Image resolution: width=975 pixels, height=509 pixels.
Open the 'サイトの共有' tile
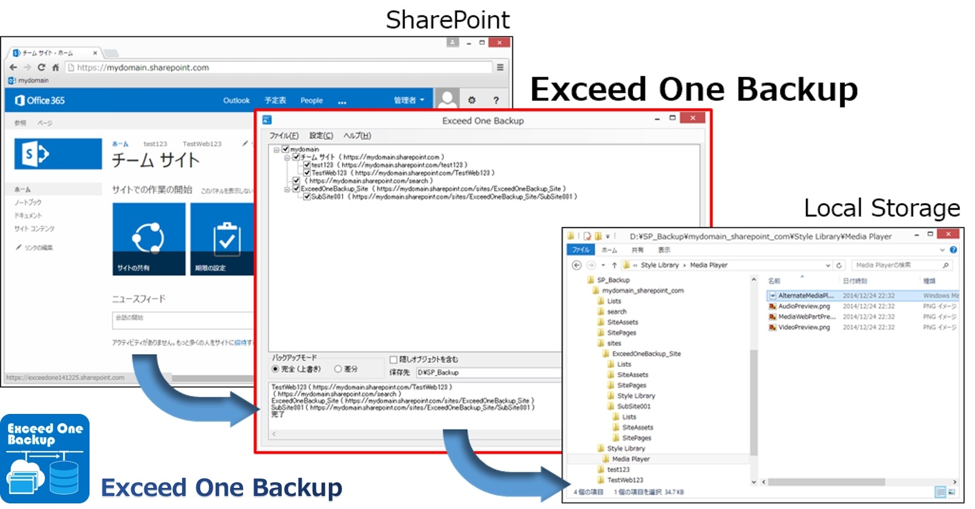coord(149,239)
